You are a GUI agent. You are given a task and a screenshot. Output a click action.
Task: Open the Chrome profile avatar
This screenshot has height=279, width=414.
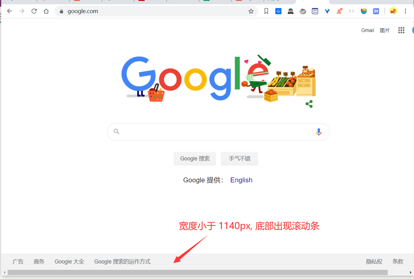tap(393, 11)
